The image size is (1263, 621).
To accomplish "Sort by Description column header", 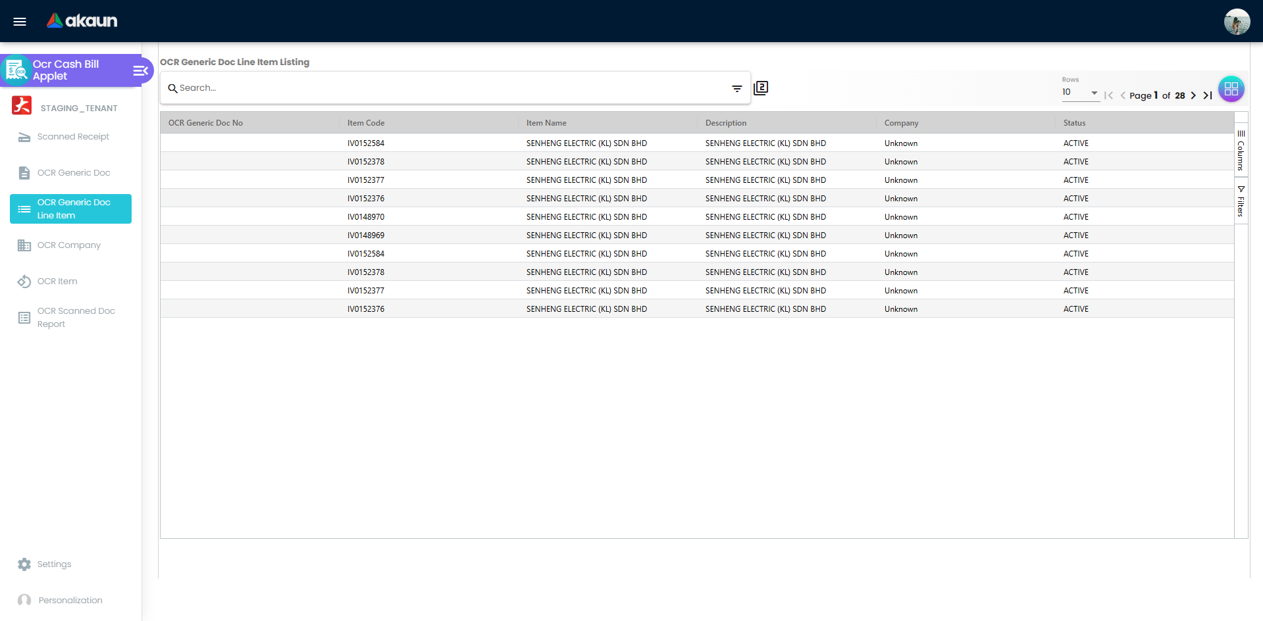I will (x=726, y=123).
